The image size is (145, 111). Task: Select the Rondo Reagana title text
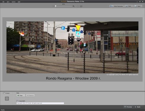pyautogui.click(x=73, y=78)
